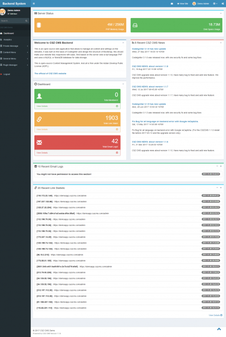The image size is (226, 337).
Task: Click the 4M / 256M PHP memory value
Action: pos(116,25)
